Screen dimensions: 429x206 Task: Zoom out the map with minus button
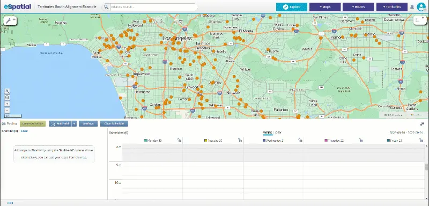click(7, 111)
